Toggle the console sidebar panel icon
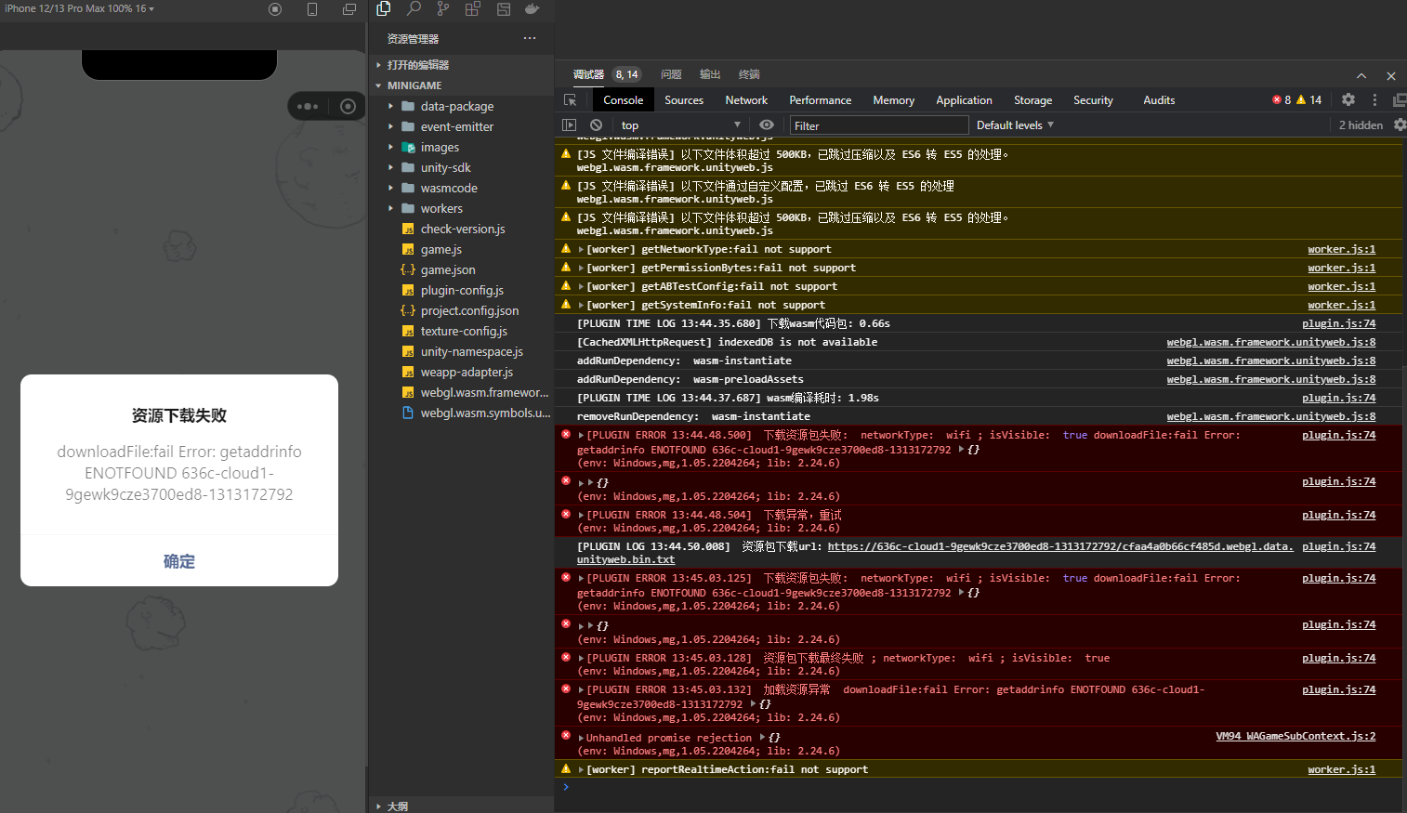 (x=570, y=125)
